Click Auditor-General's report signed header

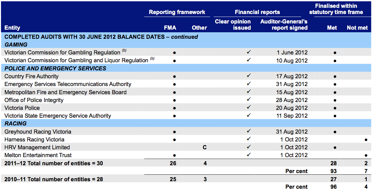click(284, 25)
